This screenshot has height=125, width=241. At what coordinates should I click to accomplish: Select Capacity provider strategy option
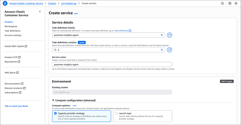(x=81, y=116)
